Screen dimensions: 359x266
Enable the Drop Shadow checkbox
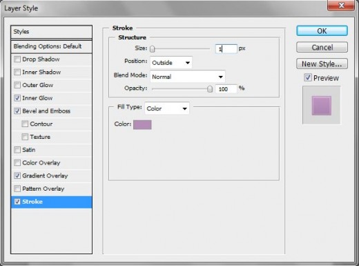pos(17,59)
